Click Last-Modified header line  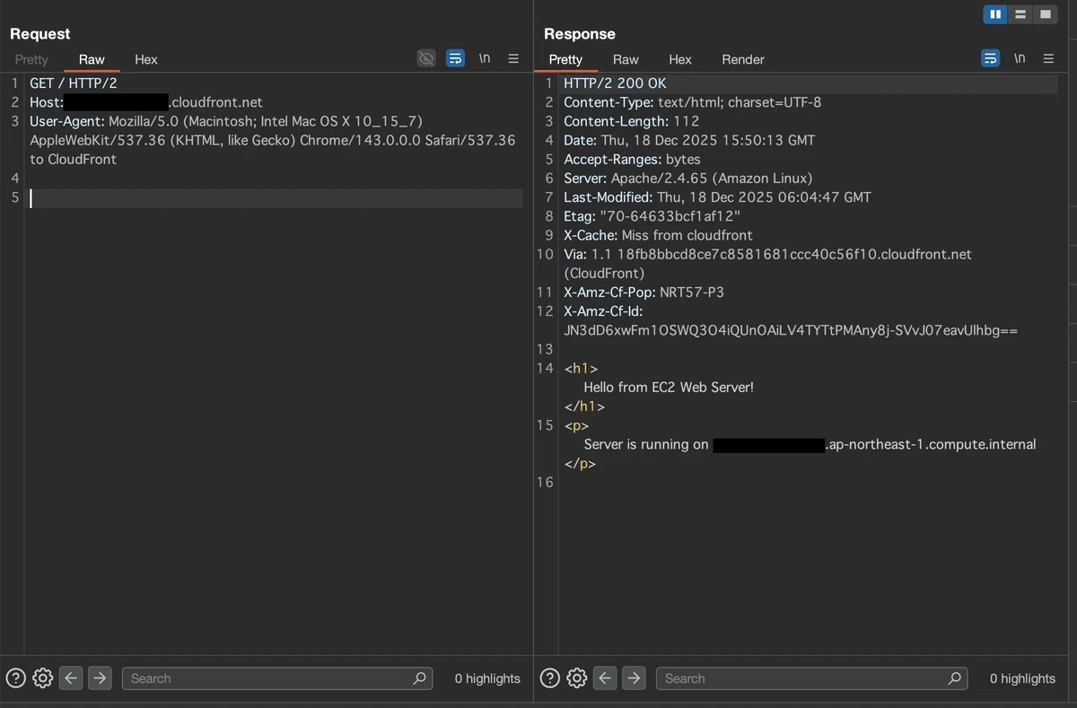click(717, 197)
